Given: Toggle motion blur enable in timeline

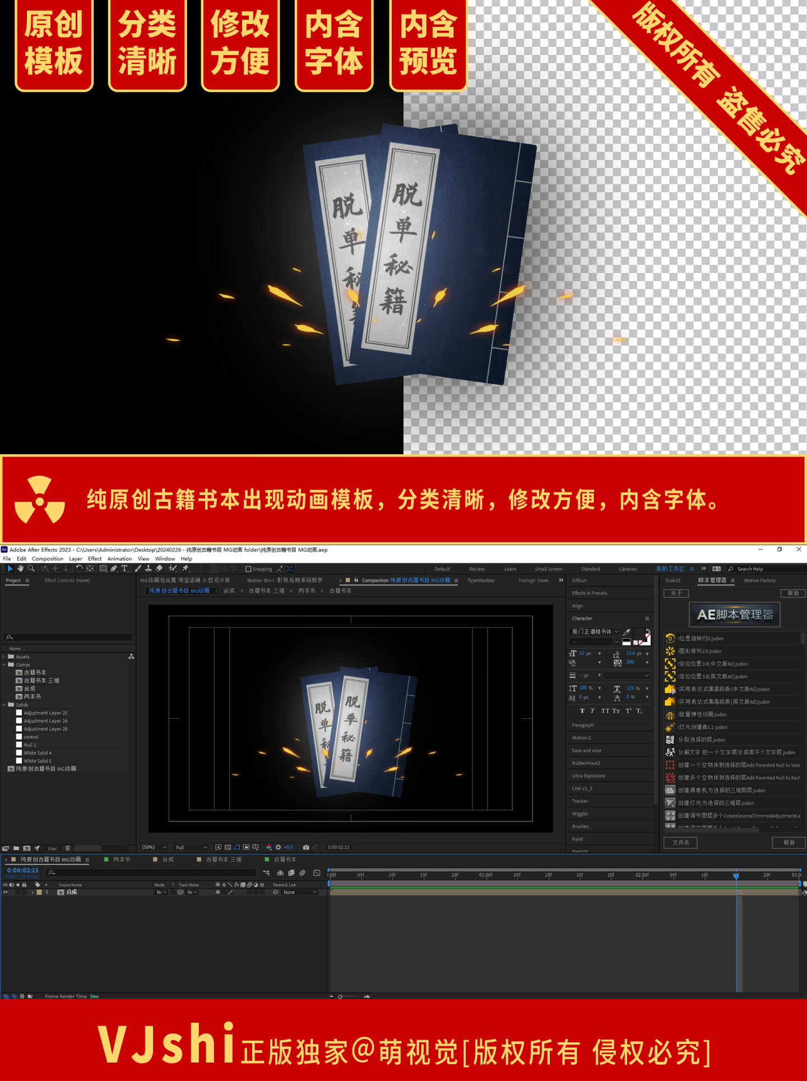Looking at the screenshot, I should 302,873.
